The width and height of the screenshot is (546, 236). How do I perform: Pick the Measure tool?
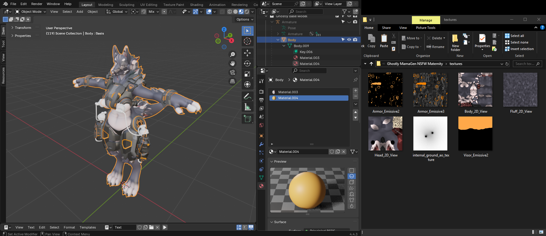[247, 107]
